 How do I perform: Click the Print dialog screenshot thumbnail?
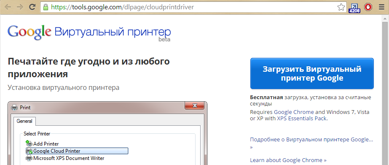[107, 133]
